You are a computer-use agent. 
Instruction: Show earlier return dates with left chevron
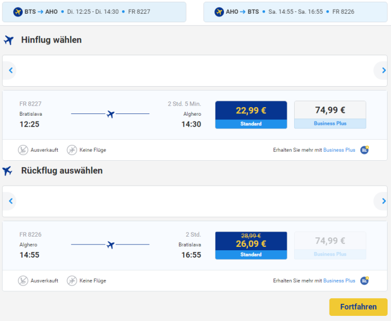point(10,201)
